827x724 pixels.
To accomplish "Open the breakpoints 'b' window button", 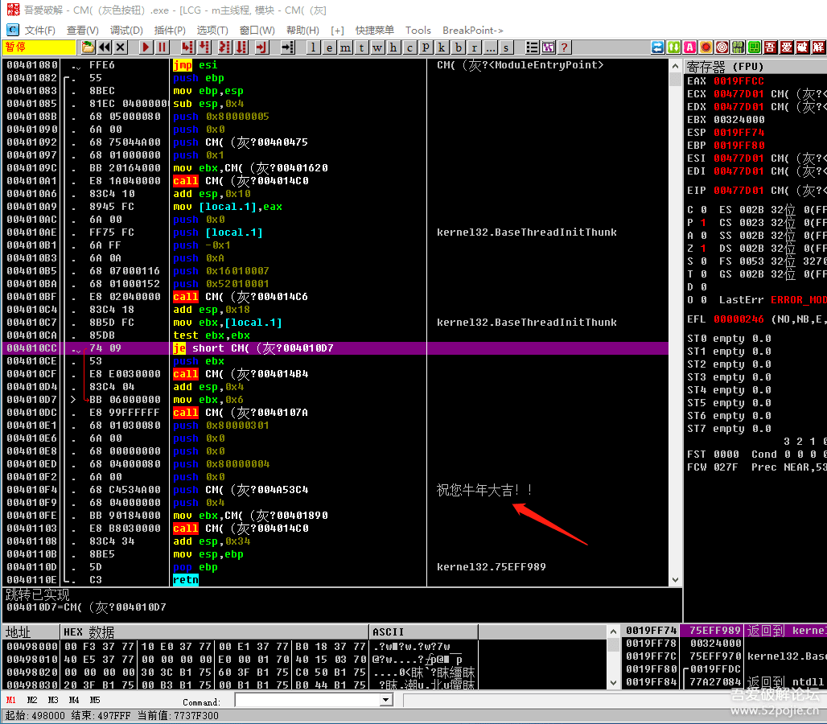I will [x=459, y=47].
